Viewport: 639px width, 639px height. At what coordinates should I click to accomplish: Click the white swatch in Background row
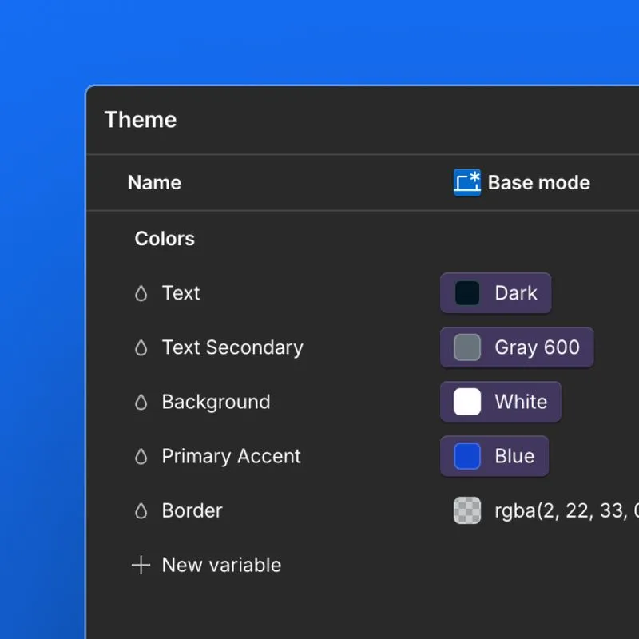tap(467, 402)
